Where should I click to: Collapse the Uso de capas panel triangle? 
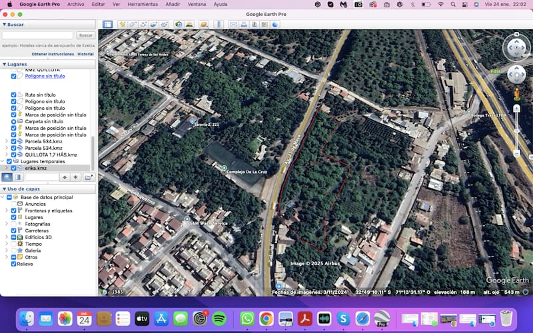(x=5, y=189)
